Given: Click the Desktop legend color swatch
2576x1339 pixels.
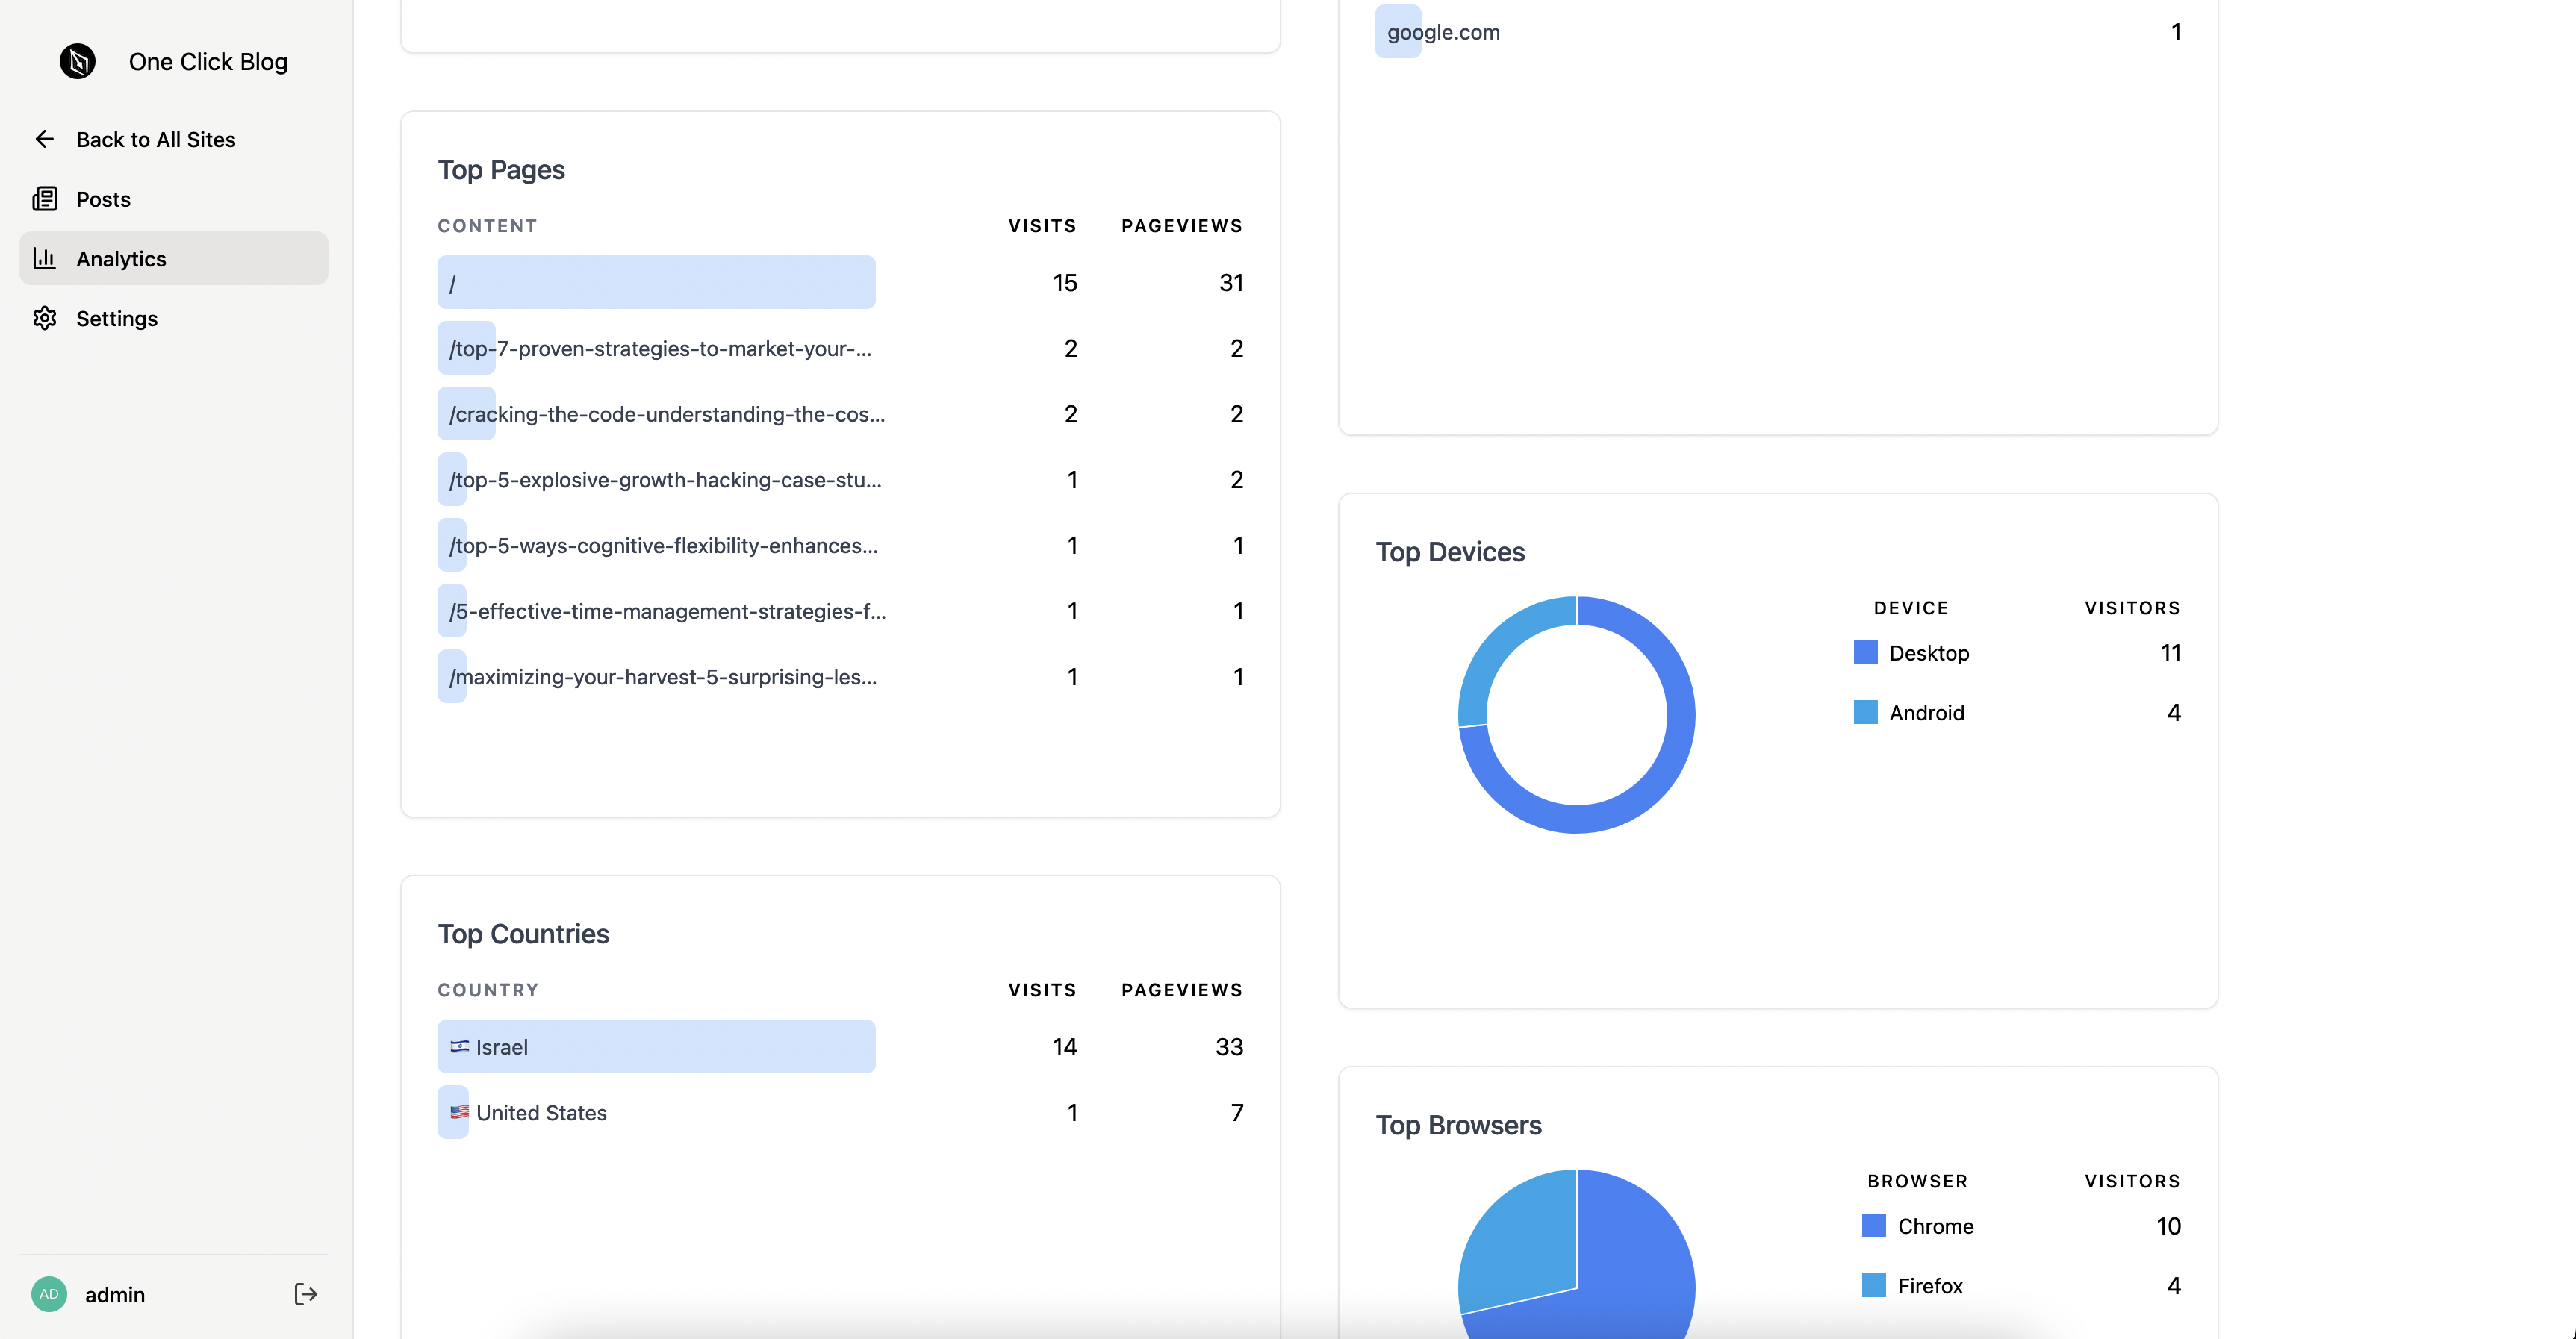Looking at the screenshot, I should (x=1865, y=652).
